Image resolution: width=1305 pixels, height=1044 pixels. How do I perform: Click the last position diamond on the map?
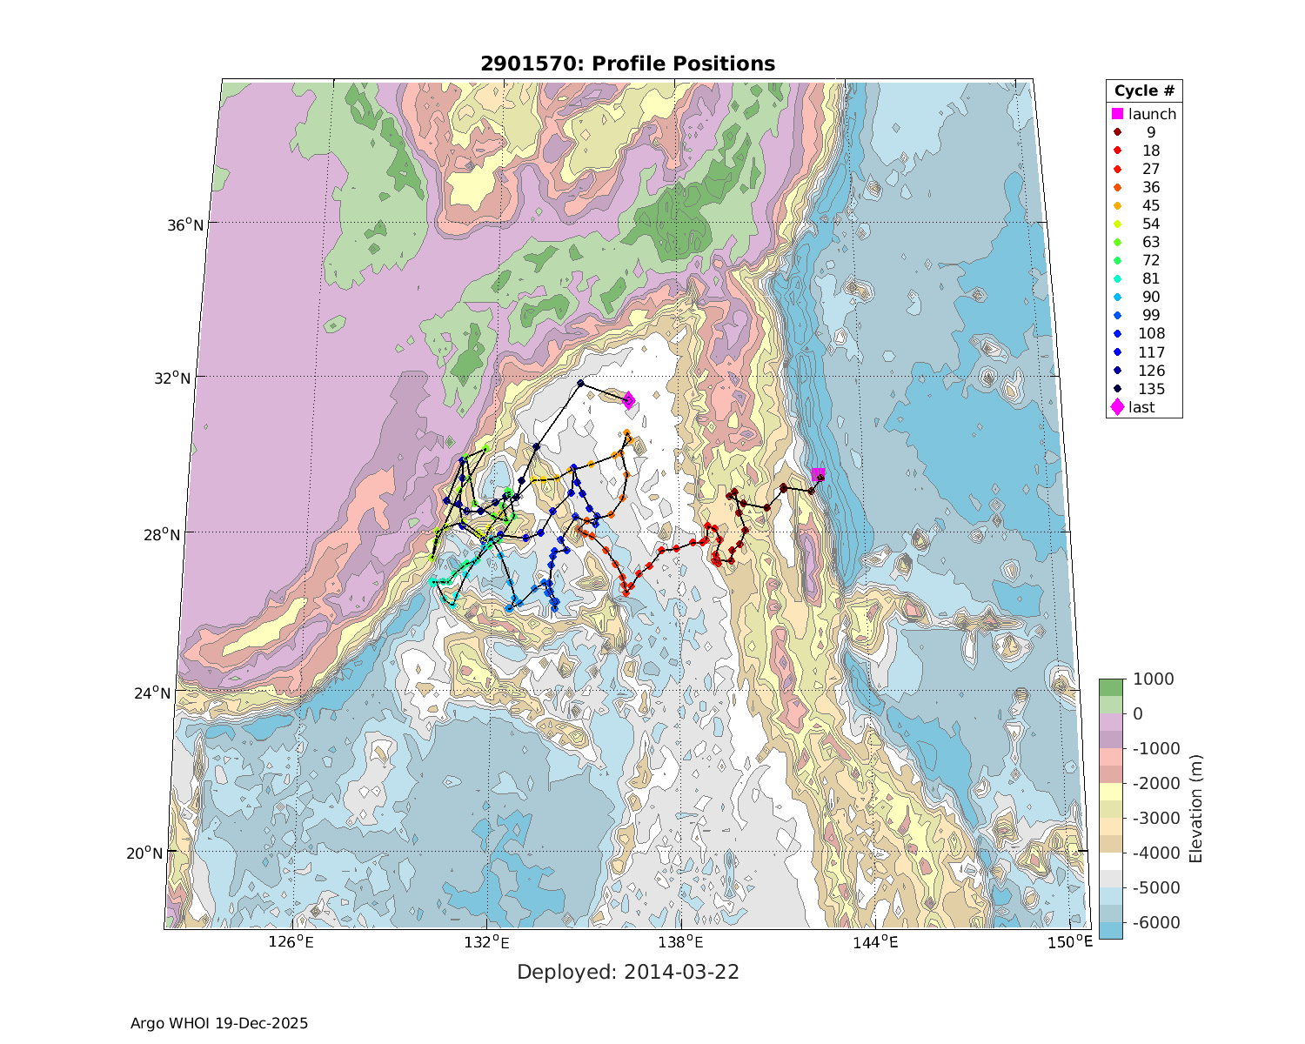pyautogui.click(x=628, y=400)
